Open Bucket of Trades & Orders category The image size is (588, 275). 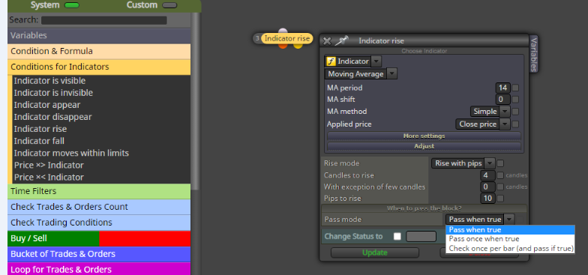(99, 254)
